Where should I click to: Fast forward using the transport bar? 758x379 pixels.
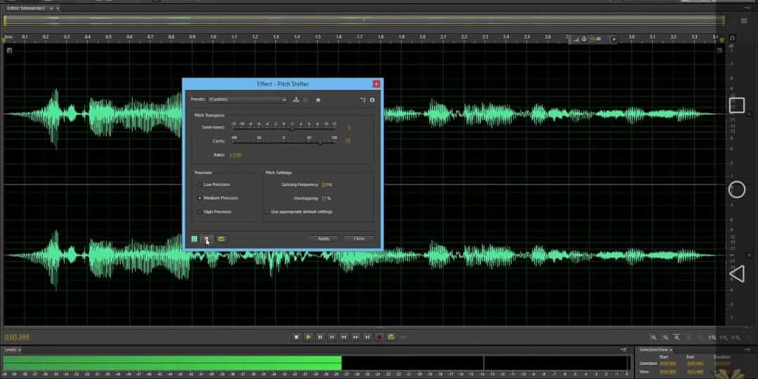click(x=356, y=337)
